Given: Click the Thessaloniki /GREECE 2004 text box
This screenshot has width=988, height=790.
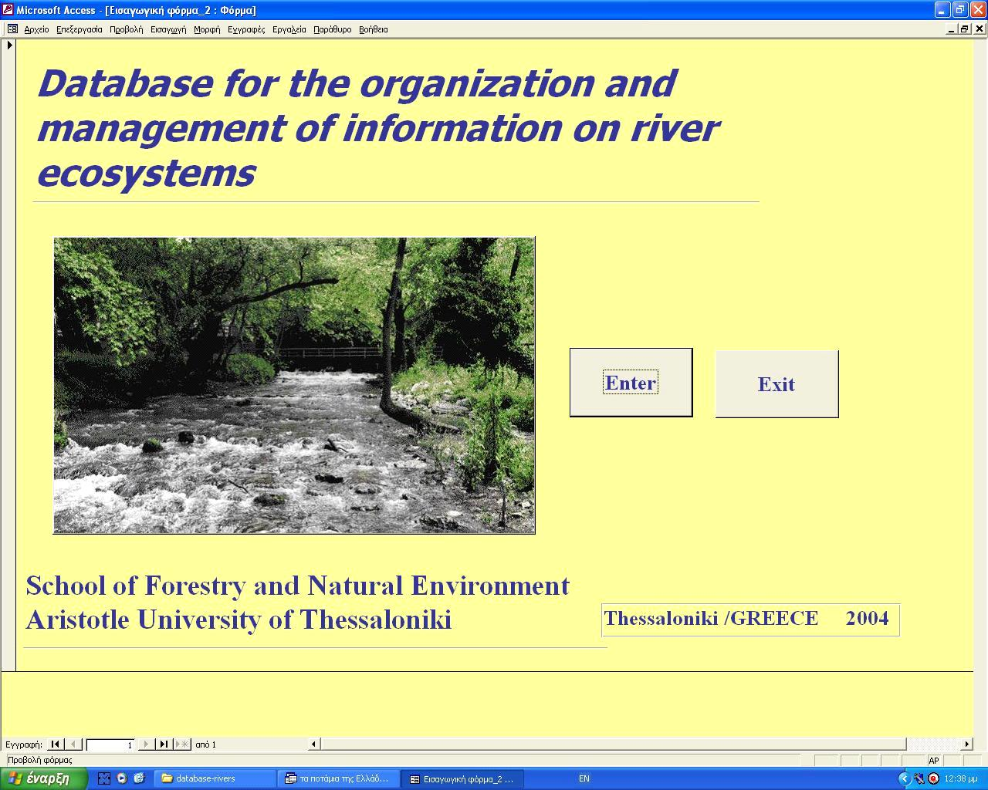Looking at the screenshot, I should pos(750,620).
